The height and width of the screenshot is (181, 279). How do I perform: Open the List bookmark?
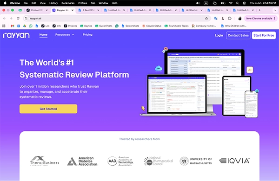pos(46,26)
